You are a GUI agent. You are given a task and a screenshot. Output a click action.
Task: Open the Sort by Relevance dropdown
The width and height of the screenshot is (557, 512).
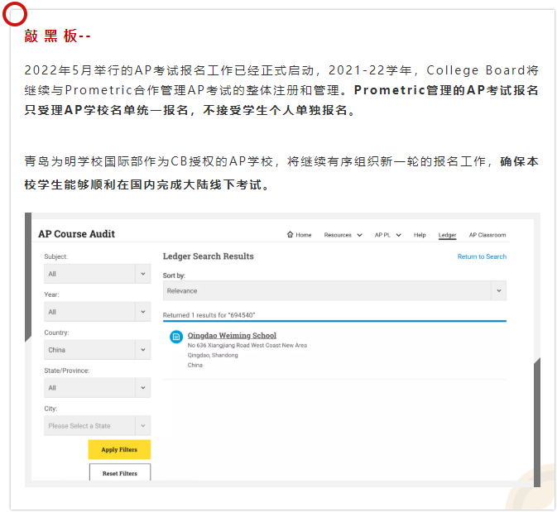pos(334,291)
